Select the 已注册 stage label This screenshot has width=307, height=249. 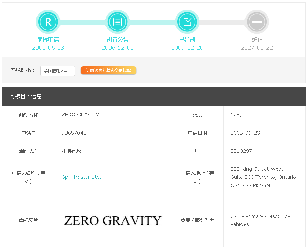pyautogui.click(x=187, y=40)
